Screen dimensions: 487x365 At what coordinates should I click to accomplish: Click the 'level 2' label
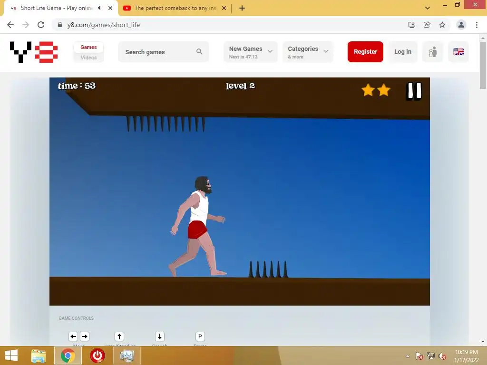point(240,86)
